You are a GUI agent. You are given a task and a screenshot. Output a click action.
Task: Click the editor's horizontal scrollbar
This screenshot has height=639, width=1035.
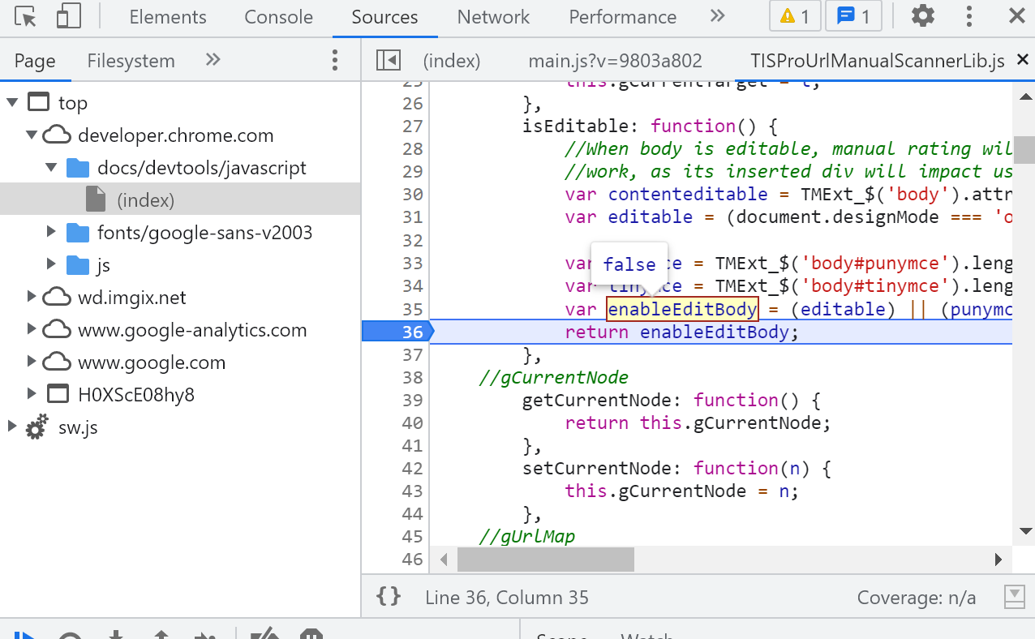(543, 559)
